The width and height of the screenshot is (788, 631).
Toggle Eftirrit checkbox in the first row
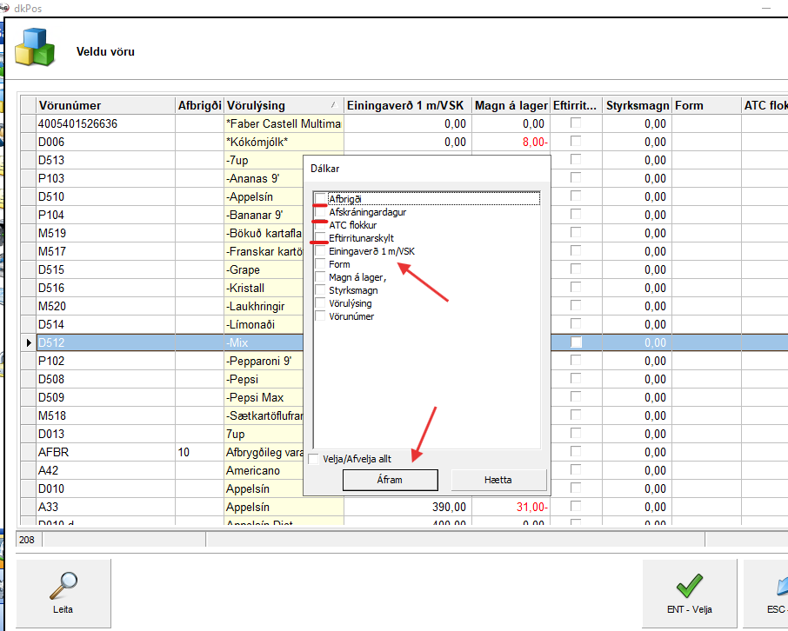point(576,123)
